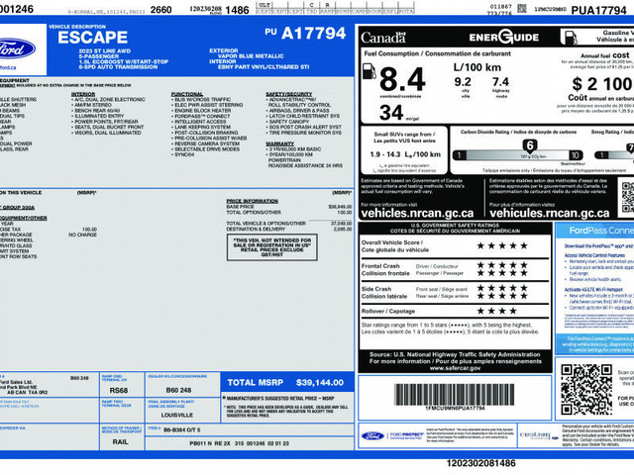The image size is (634, 475).
Task: Click the QR code beside vehicules.rncan.gc.ca
Action: [x=628, y=197]
